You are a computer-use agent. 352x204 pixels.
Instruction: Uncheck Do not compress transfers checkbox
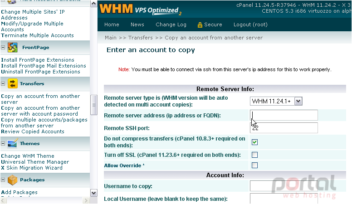(254, 142)
